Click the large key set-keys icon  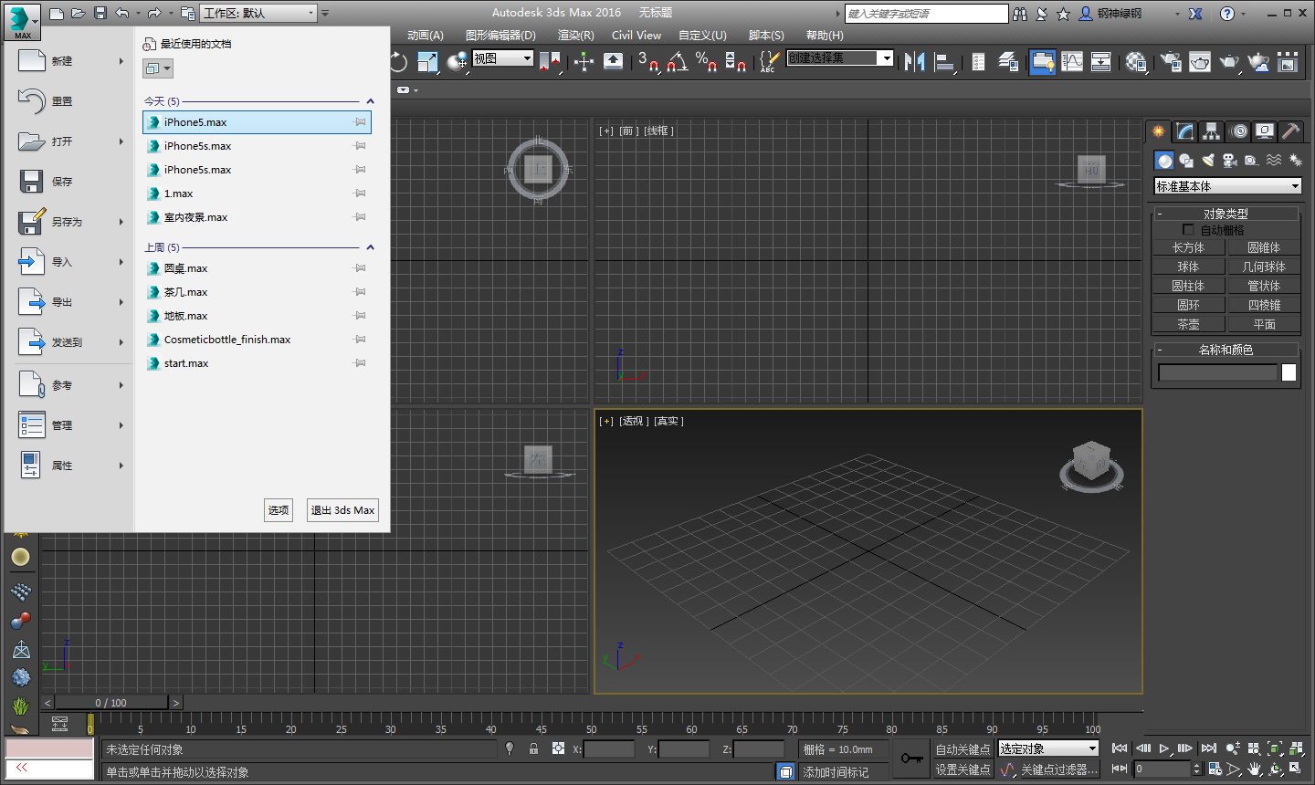pyautogui.click(x=912, y=759)
